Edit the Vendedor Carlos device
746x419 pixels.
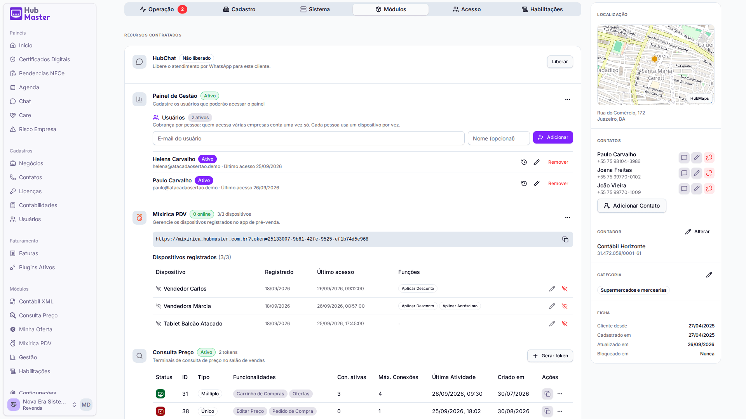[552, 289]
